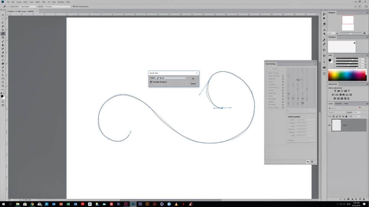
Task: Select the Eraser tool
Action: click(3, 52)
